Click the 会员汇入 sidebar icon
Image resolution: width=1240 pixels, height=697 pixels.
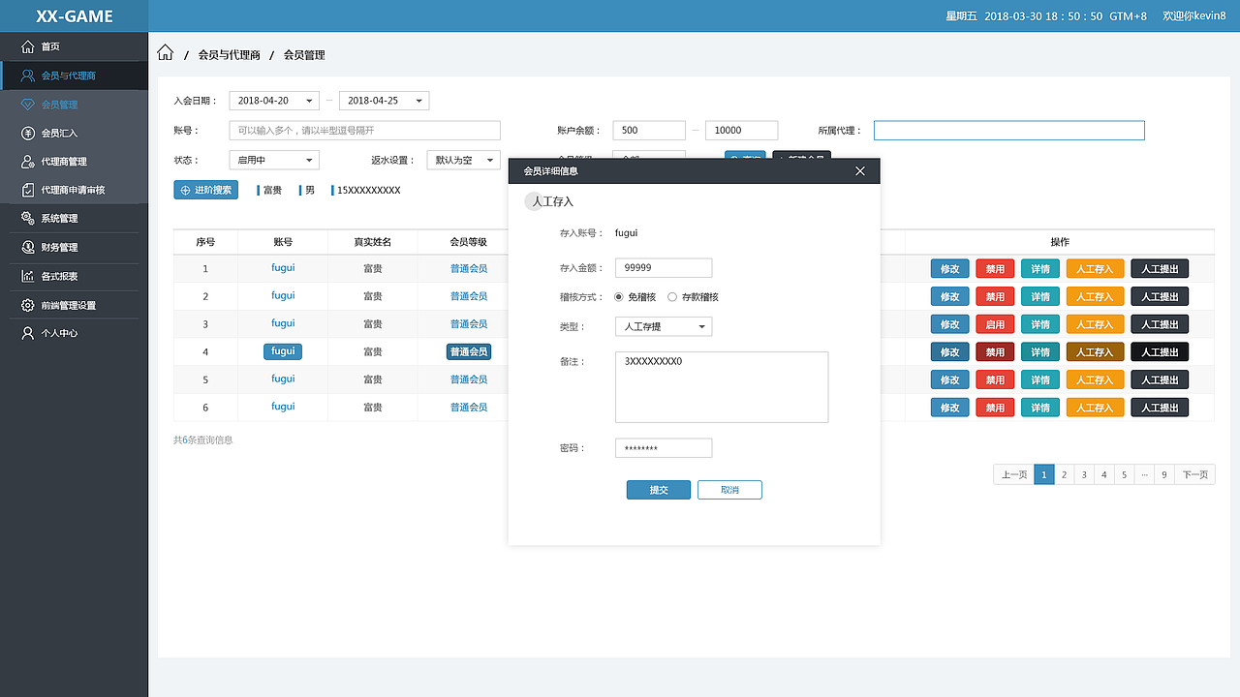pos(27,133)
